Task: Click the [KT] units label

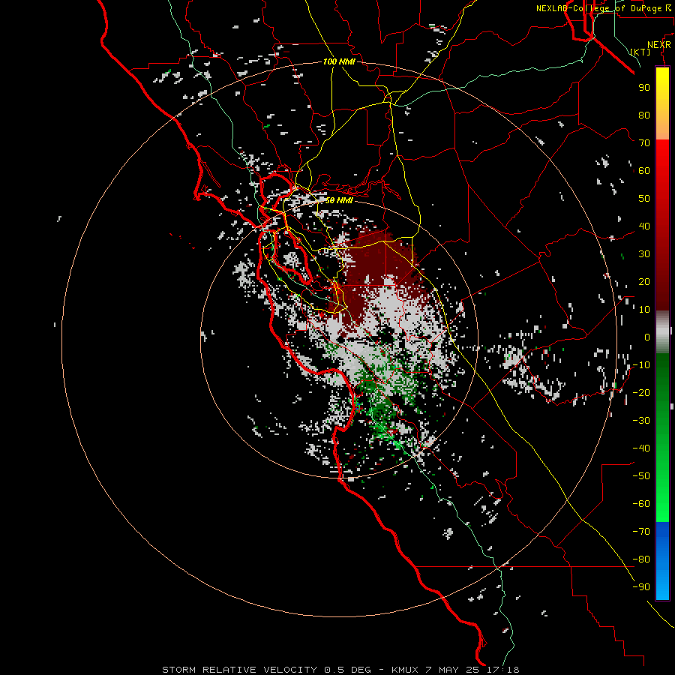Action: [640, 52]
